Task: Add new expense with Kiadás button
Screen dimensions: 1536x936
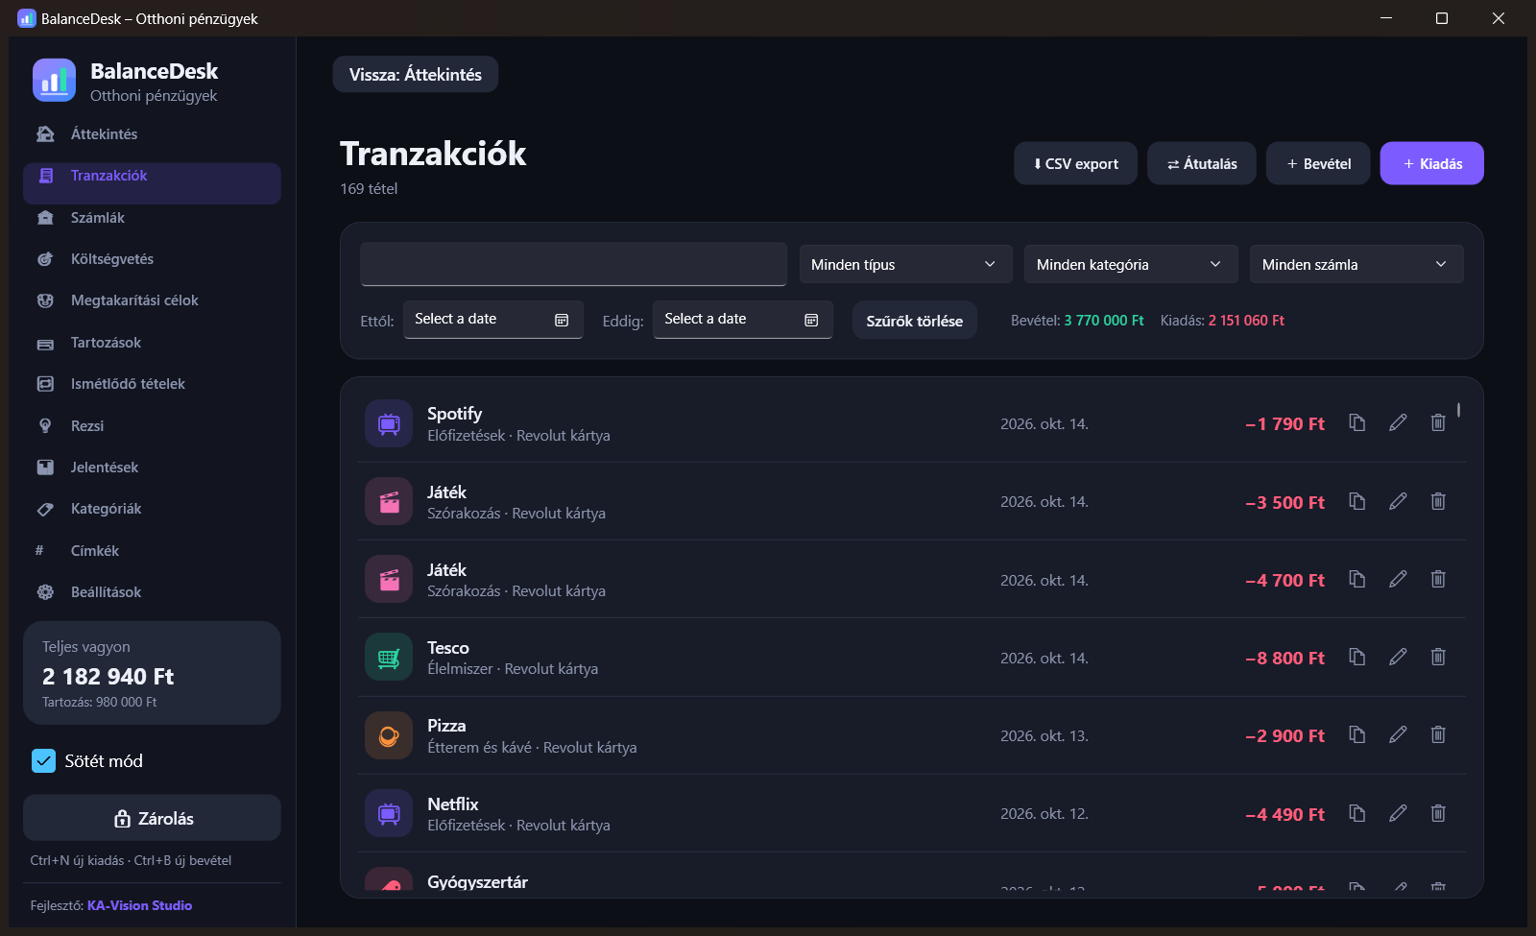Action: 1432,163
